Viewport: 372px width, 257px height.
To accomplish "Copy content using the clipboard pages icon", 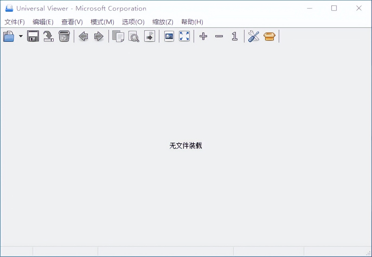I will click(118, 36).
